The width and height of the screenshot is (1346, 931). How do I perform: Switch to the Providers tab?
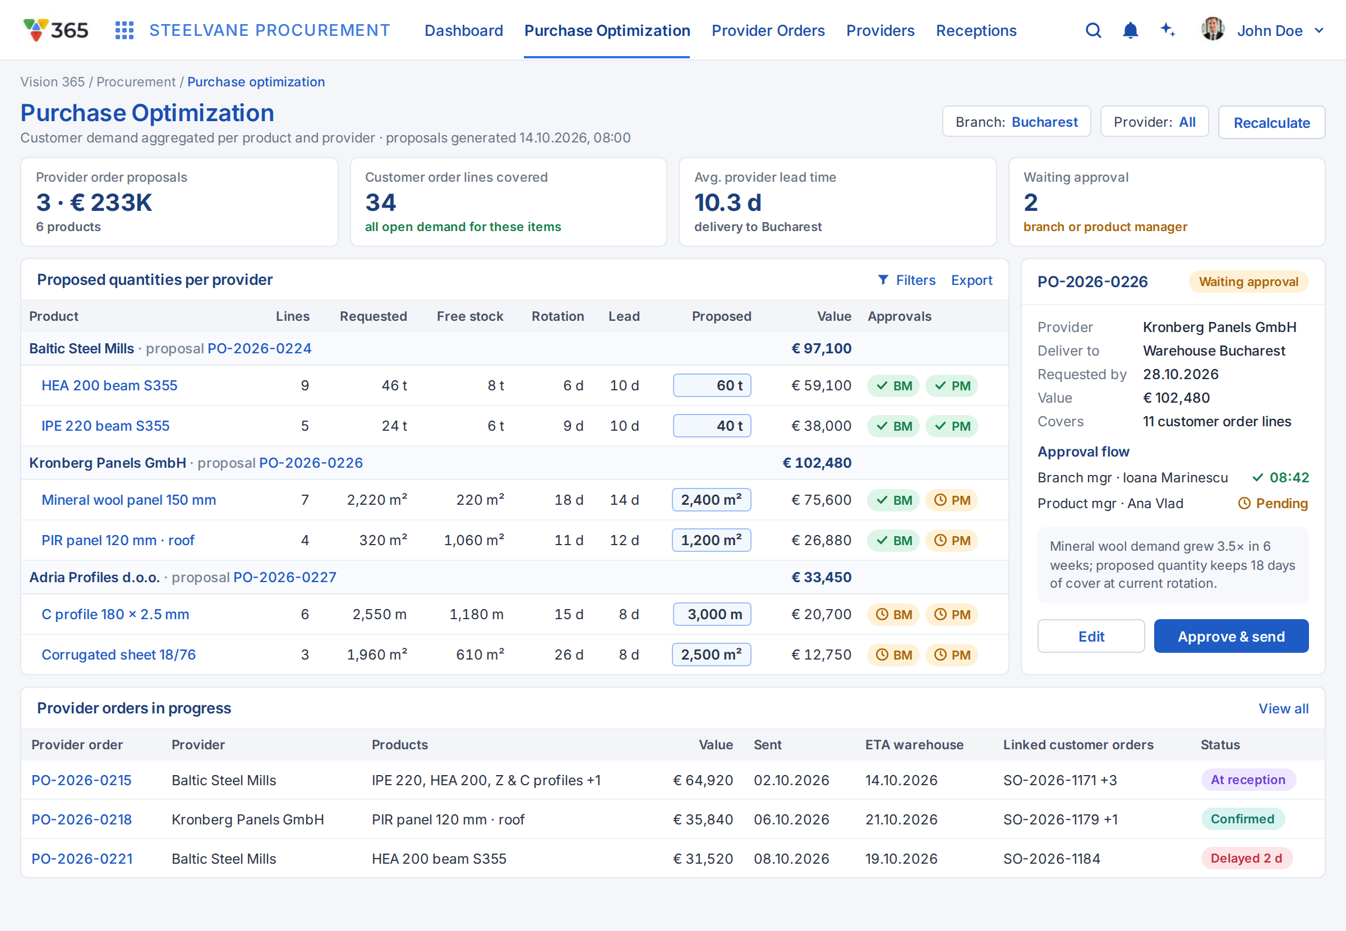point(880,30)
